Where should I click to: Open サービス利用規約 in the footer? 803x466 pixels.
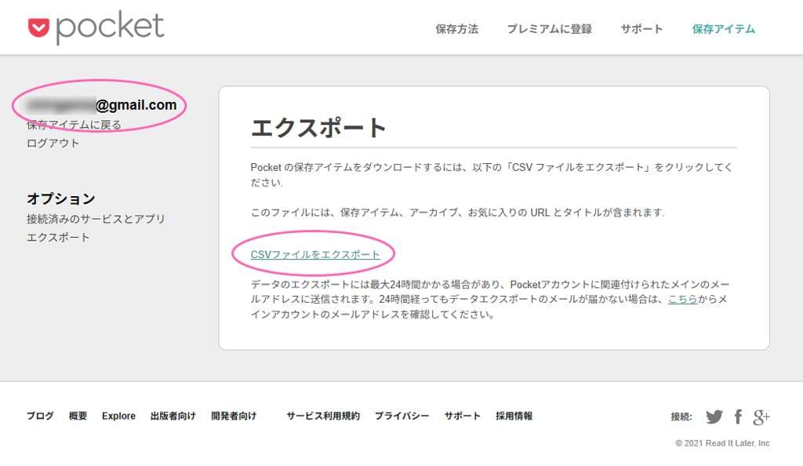323,416
